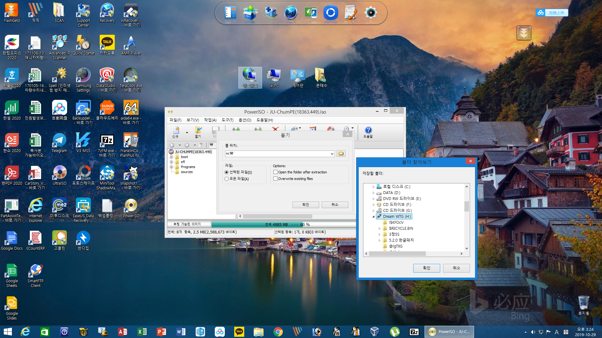
Task: Open MiniTool ShadowMaker desktop icon
Action: tap(107, 178)
